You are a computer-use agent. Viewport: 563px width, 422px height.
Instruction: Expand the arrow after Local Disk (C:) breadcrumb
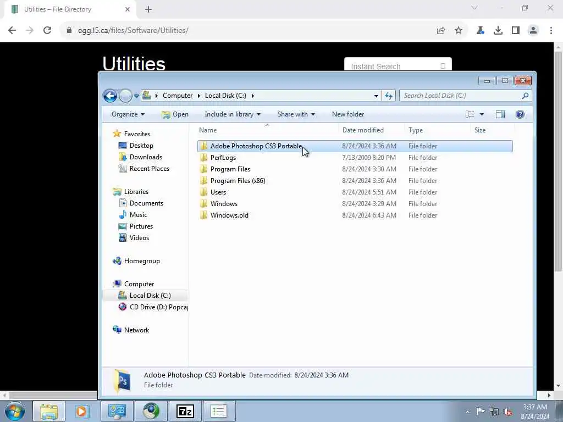tap(253, 96)
